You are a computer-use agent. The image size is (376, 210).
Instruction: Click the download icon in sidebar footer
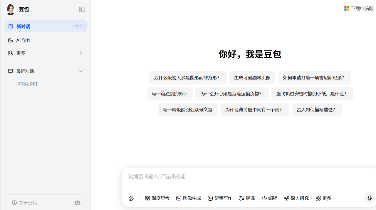[78, 203]
